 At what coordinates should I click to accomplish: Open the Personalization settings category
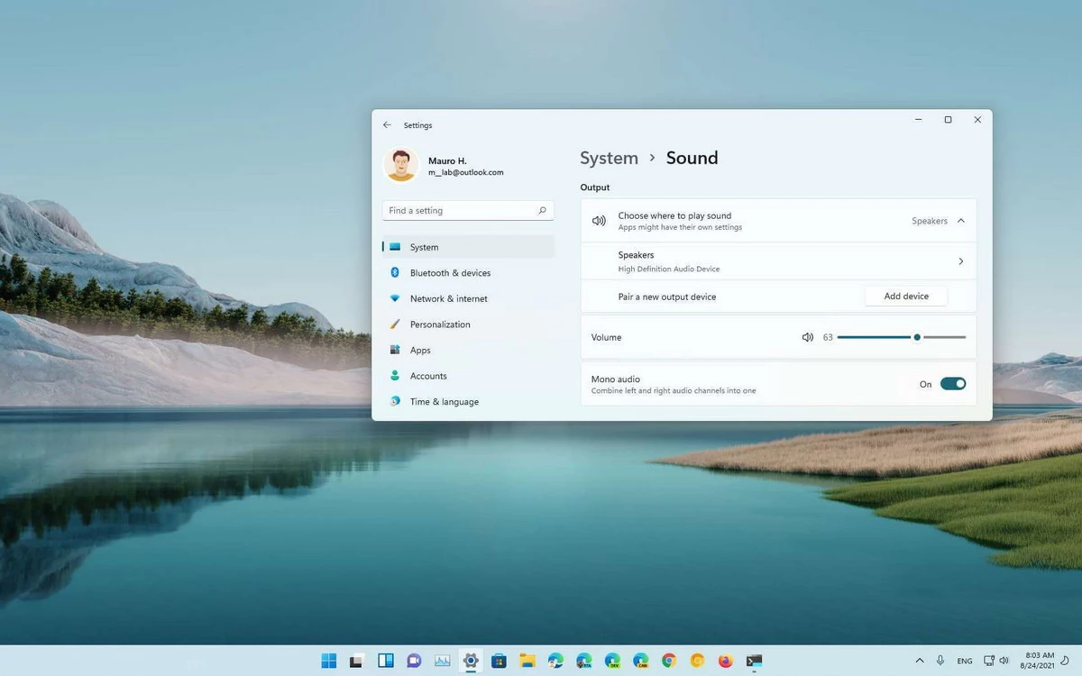tap(440, 324)
